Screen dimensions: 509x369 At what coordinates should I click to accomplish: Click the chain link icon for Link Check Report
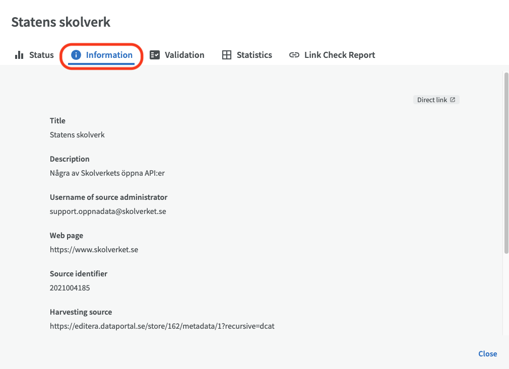click(294, 55)
